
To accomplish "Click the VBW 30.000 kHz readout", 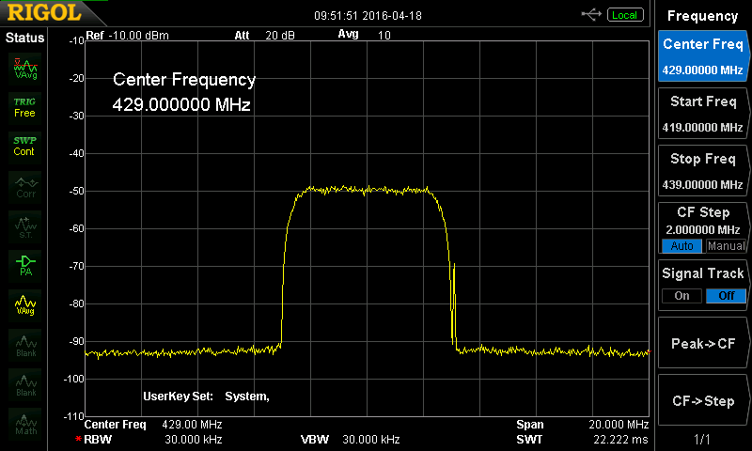I will pyautogui.click(x=350, y=439).
